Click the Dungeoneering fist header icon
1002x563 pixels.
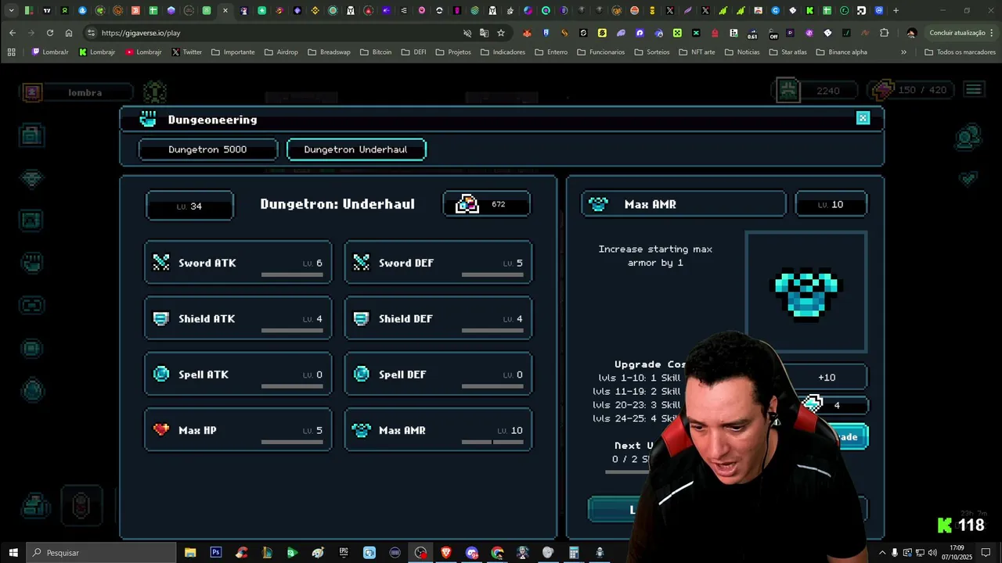(148, 119)
